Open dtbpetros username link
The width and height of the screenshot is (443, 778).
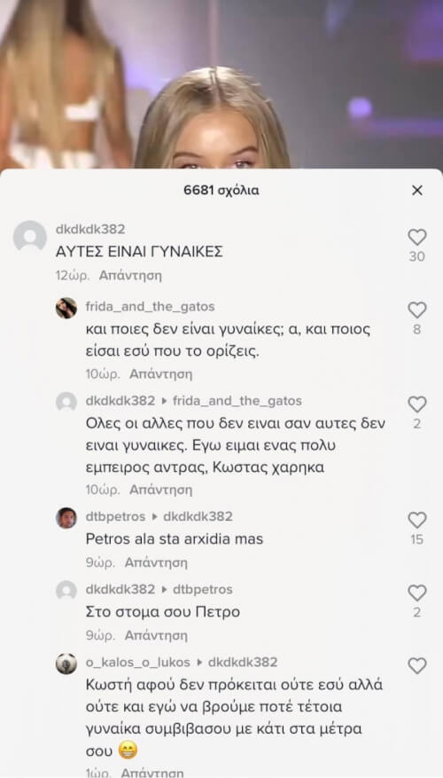pos(115,516)
